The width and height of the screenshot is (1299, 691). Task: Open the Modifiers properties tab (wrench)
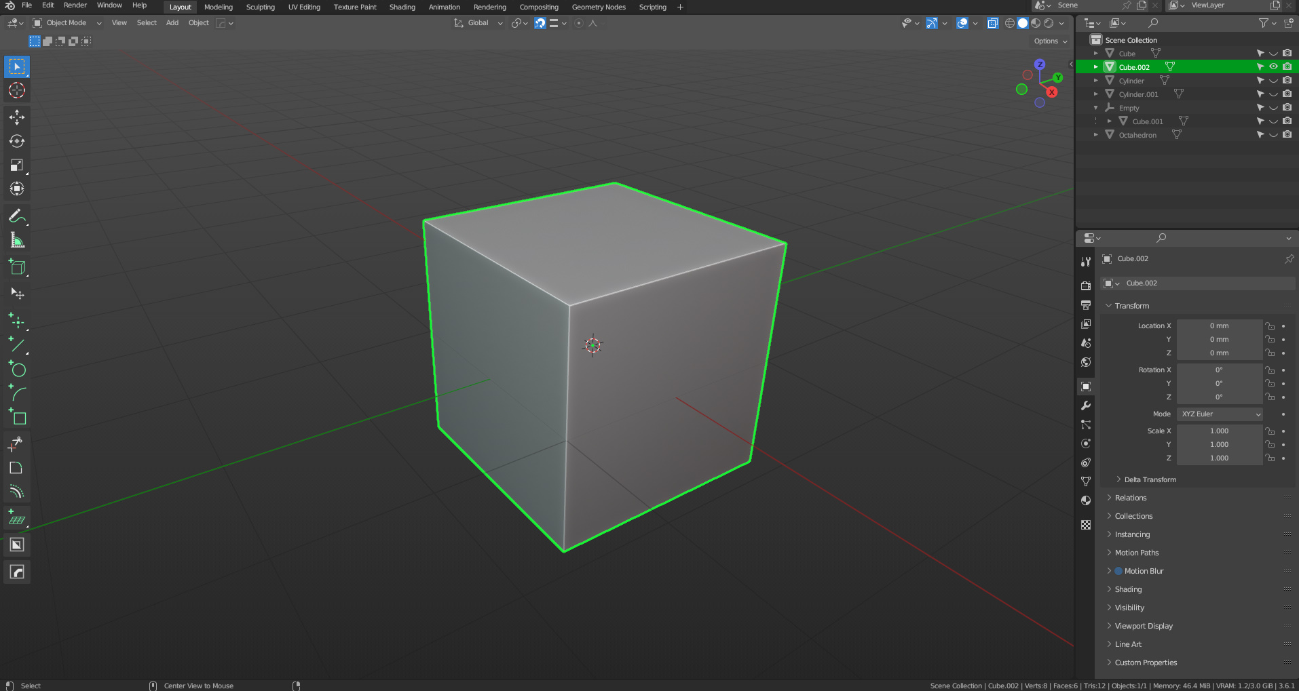pos(1086,406)
